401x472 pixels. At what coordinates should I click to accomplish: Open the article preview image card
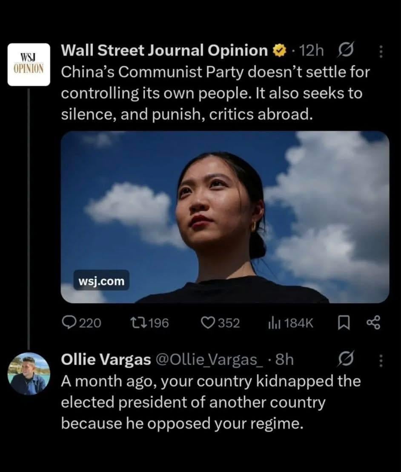[x=225, y=217]
